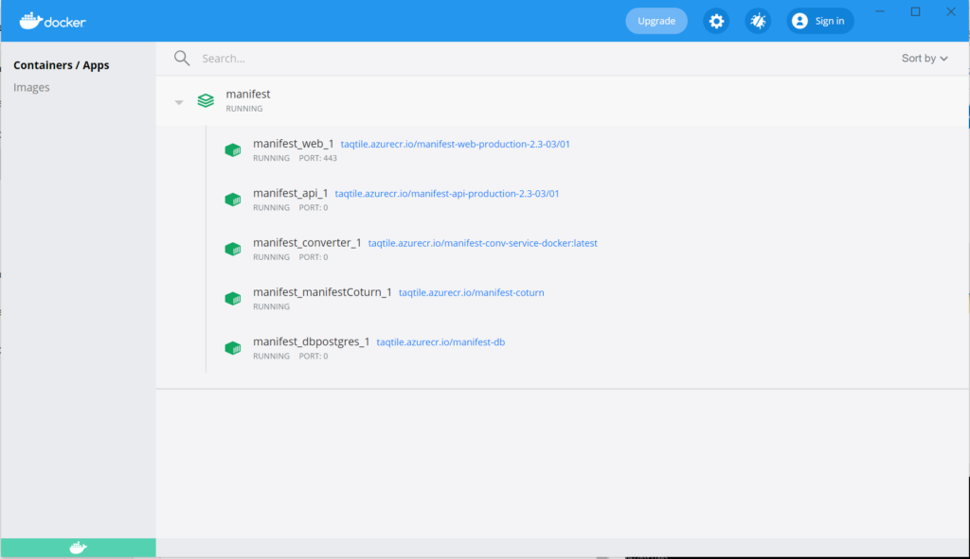This screenshot has width=970, height=559.
Task: Click the search magnifier icon
Action: coord(181,58)
